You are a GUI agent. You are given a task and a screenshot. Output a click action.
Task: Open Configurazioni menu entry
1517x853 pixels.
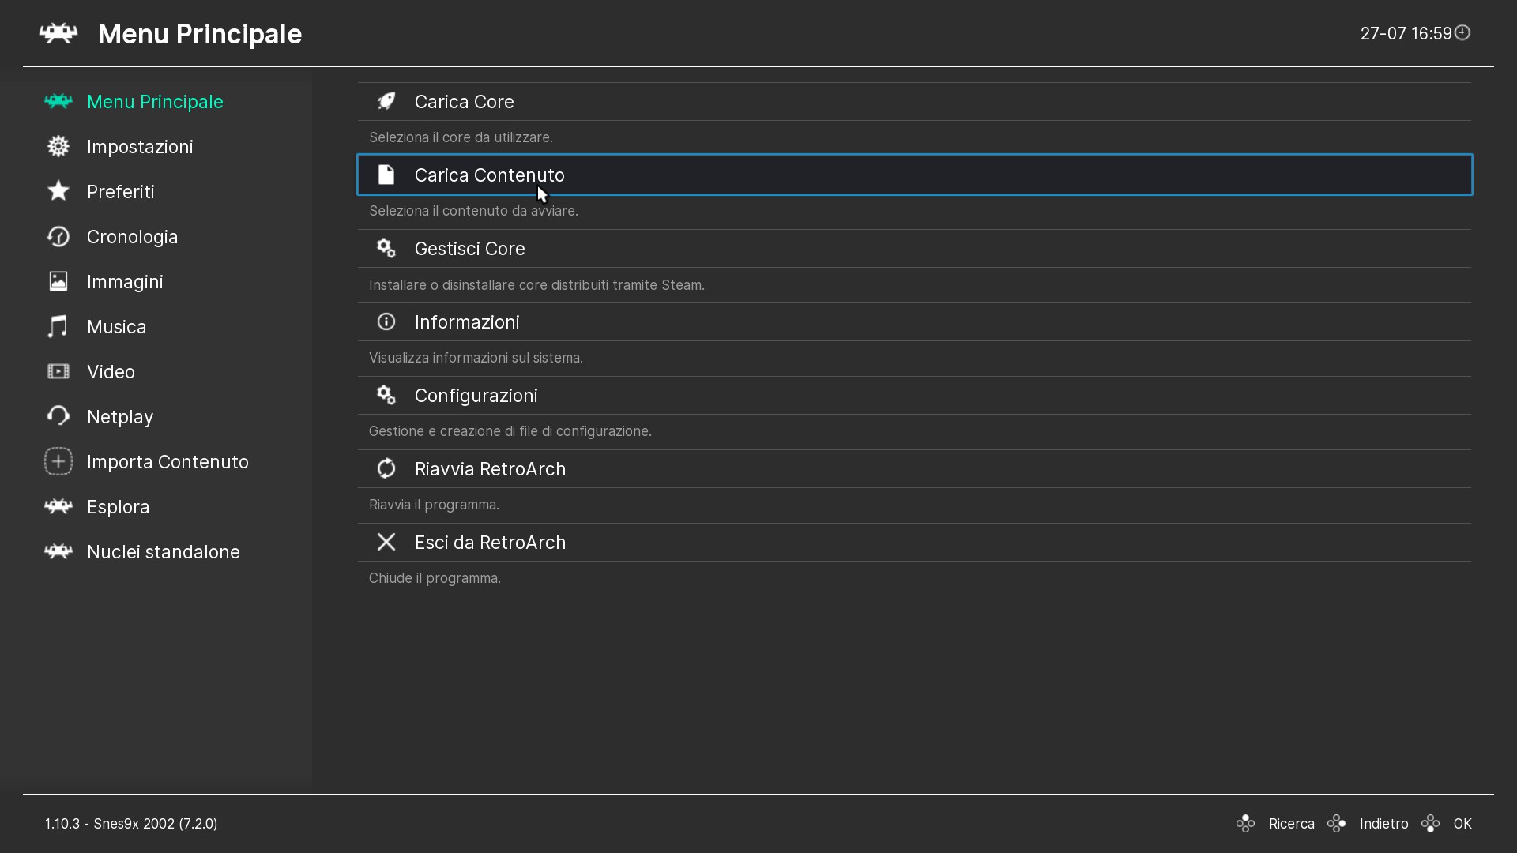click(x=476, y=396)
